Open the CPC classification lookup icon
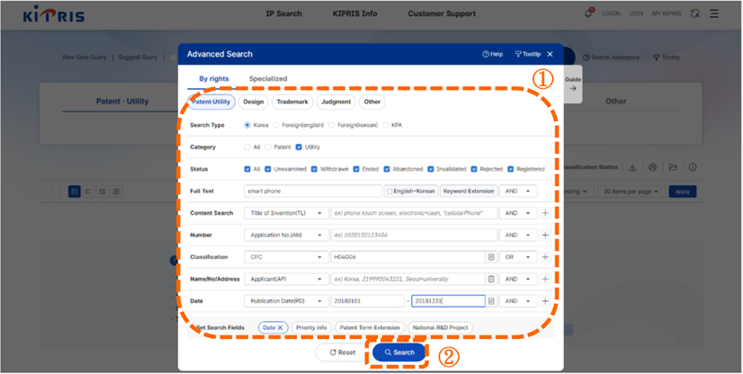Viewport: 743px width, 374px height. pos(491,257)
